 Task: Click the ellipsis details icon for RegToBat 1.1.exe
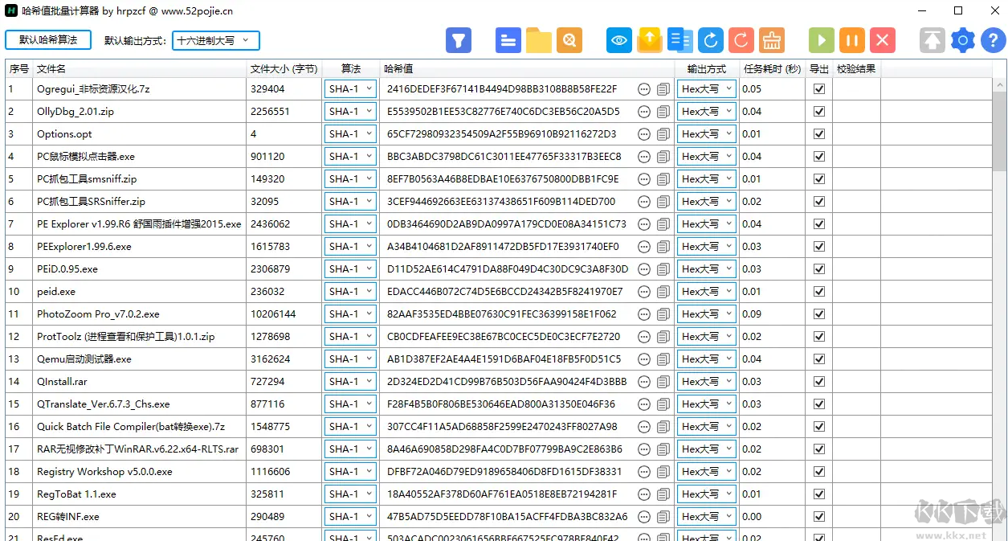pos(644,494)
